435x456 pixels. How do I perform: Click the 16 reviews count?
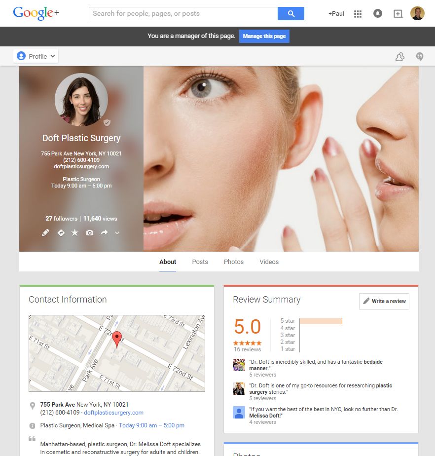pyautogui.click(x=247, y=349)
